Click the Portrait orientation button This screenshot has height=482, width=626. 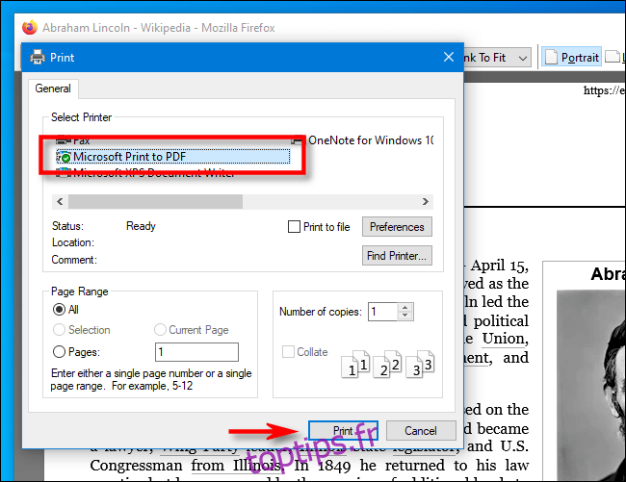[572, 58]
